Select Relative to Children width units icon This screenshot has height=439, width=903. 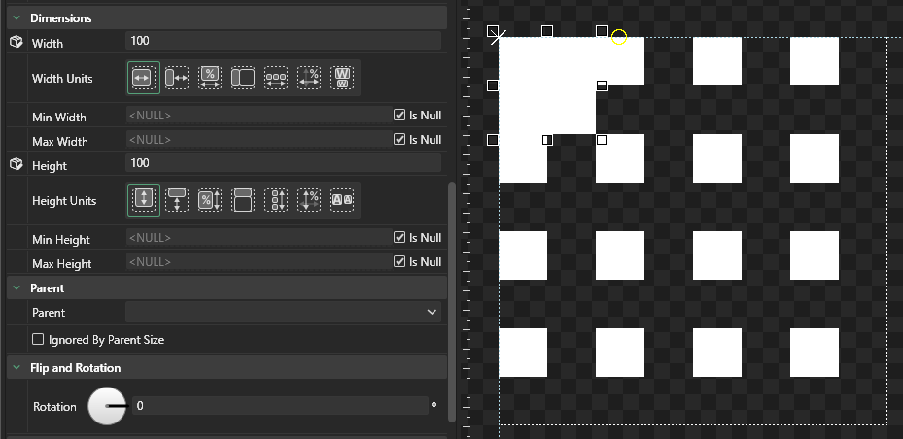[276, 78]
